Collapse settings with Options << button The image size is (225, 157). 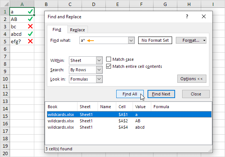pos(191,79)
